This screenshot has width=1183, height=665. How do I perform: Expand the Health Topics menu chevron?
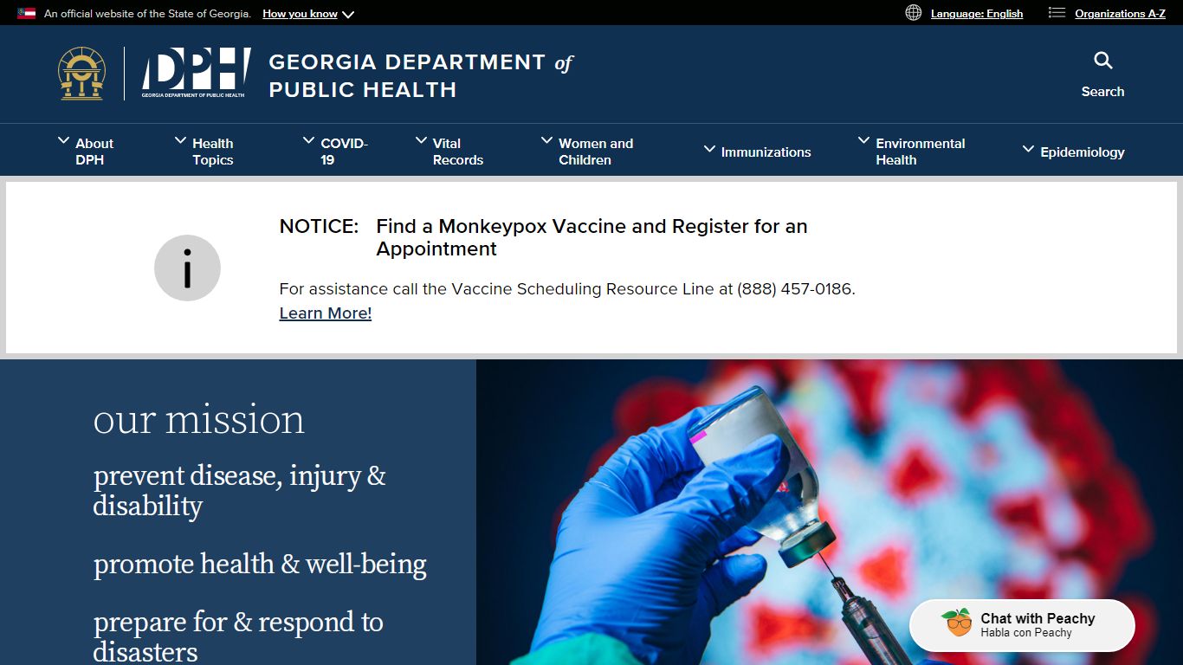click(x=180, y=140)
